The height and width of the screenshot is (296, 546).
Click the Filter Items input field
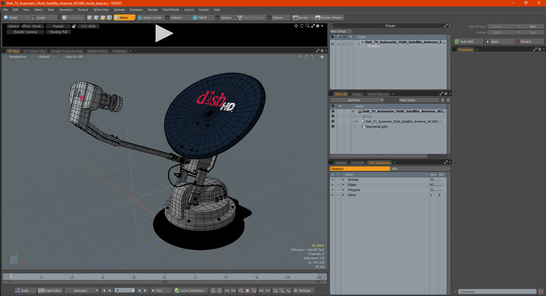419,100
